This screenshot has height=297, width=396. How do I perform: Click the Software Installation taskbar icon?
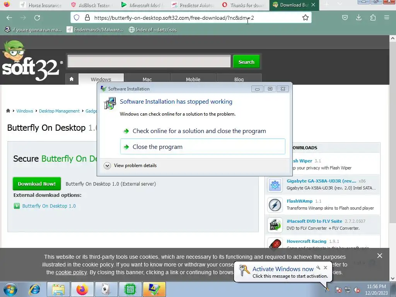[154, 289]
